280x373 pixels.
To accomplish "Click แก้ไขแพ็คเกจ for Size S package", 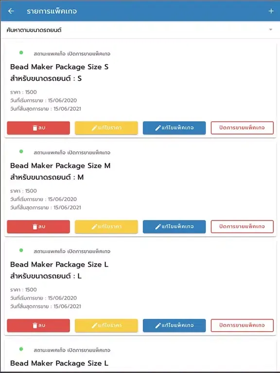I will 174,128.
